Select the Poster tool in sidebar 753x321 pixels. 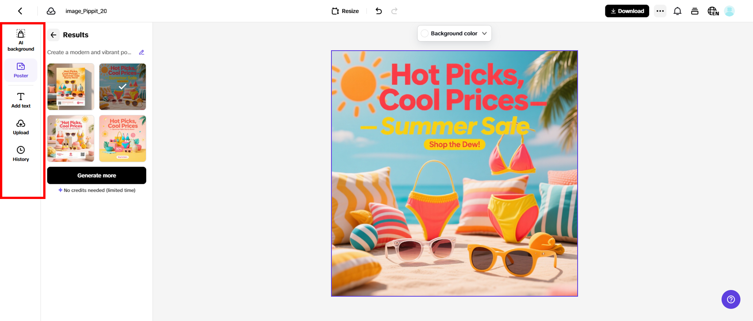pos(21,70)
